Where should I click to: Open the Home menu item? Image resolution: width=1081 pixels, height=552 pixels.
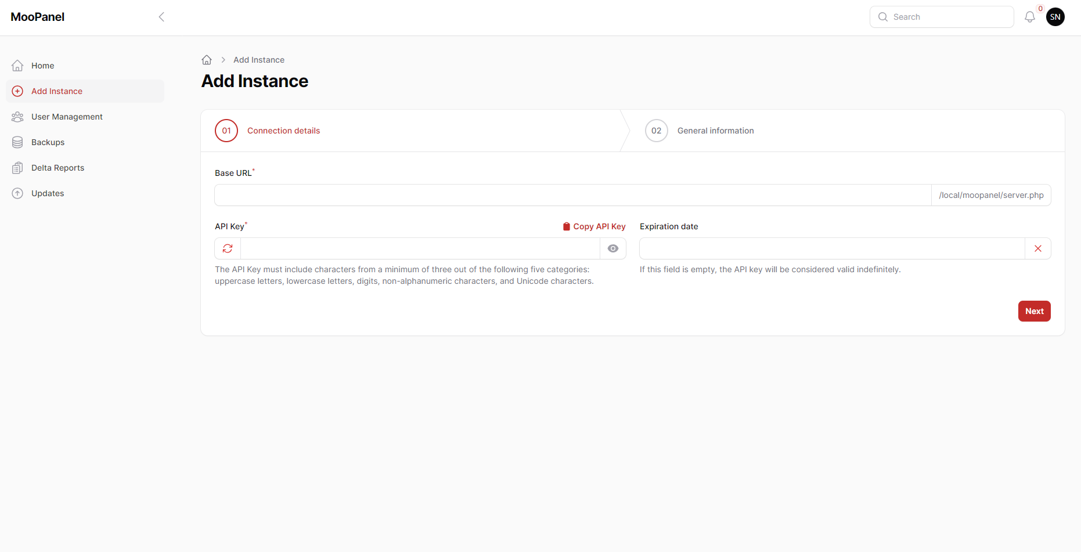pos(85,66)
